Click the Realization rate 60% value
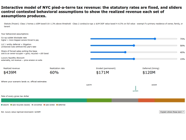186x140 pixels. (x=54, y=72)
